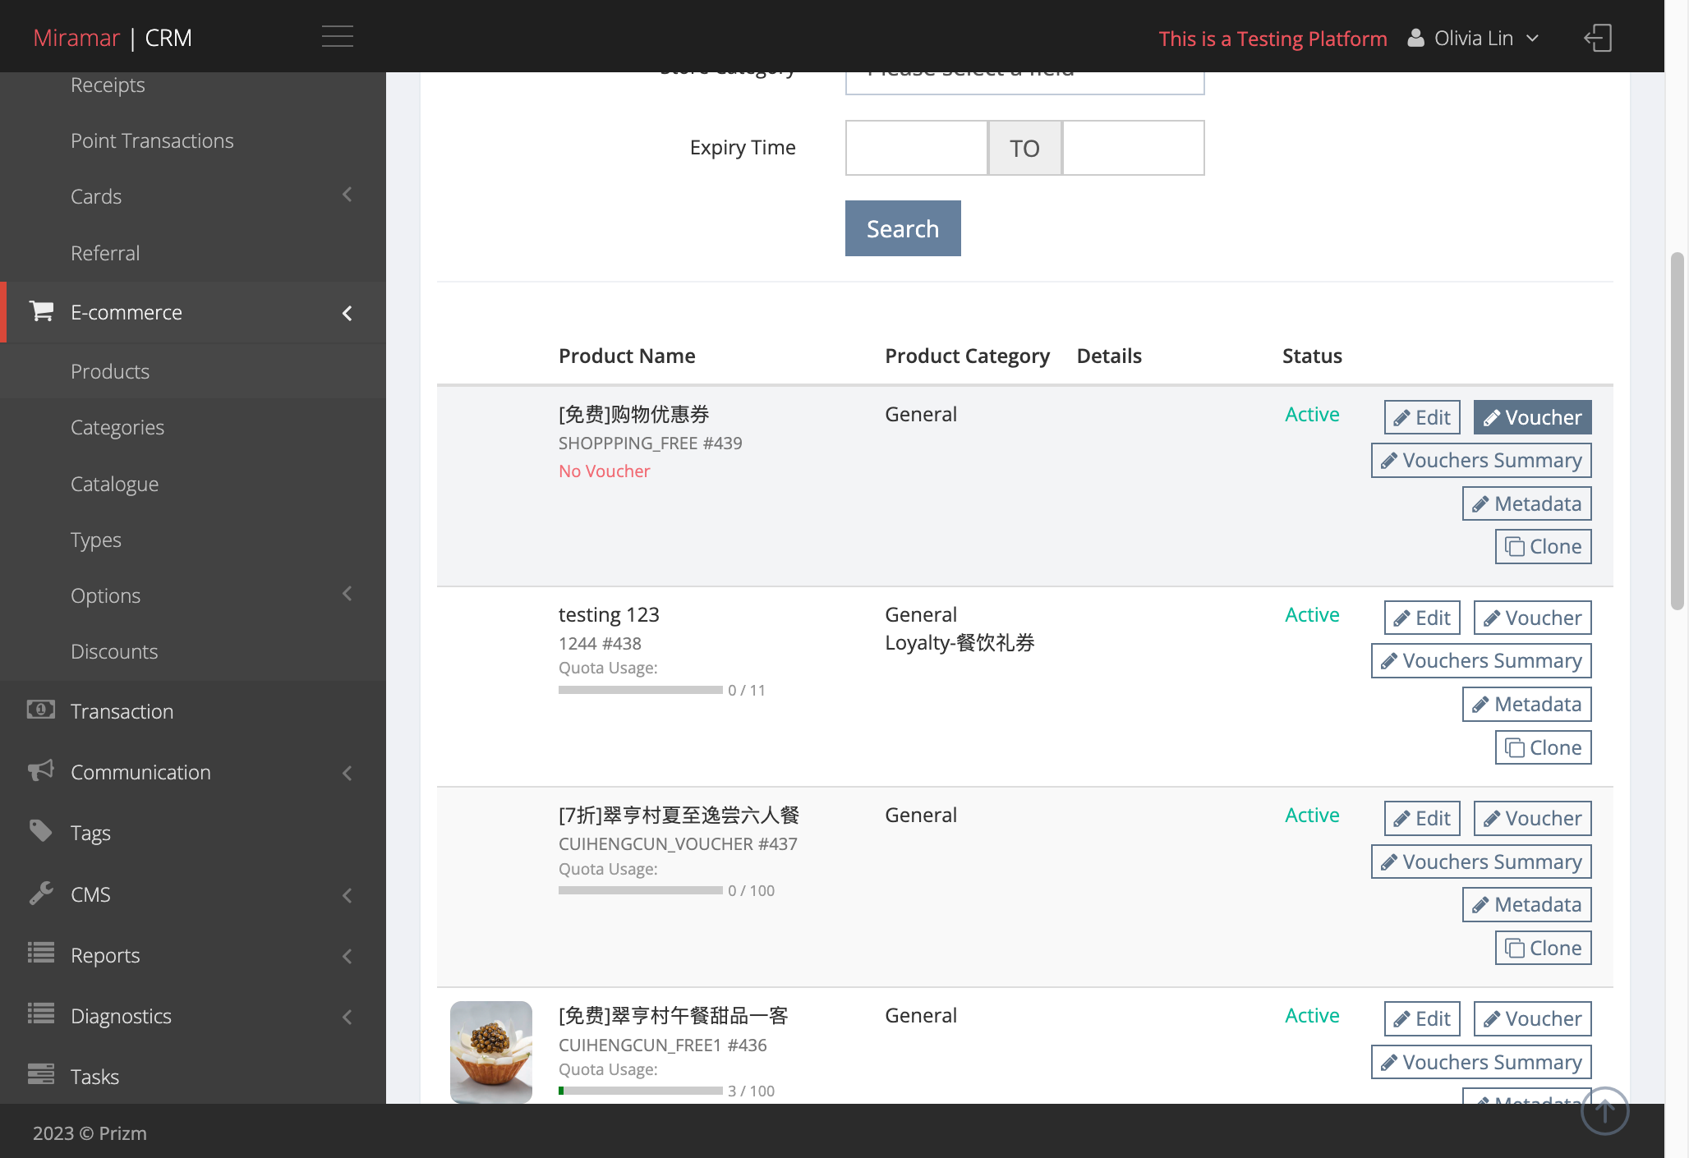Edit the SHOPPPING_FREE #439 product
This screenshot has width=1689, height=1158.
click(x=1422, y=417)
